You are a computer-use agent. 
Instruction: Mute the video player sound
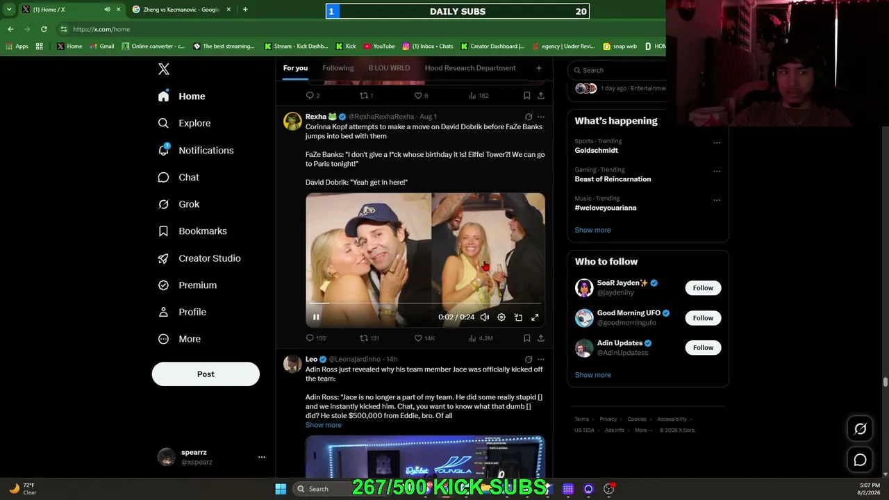click(x=485, y=317)
